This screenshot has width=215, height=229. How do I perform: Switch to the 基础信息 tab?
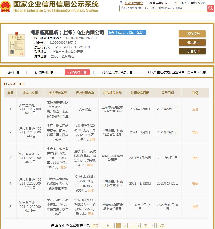14,72
